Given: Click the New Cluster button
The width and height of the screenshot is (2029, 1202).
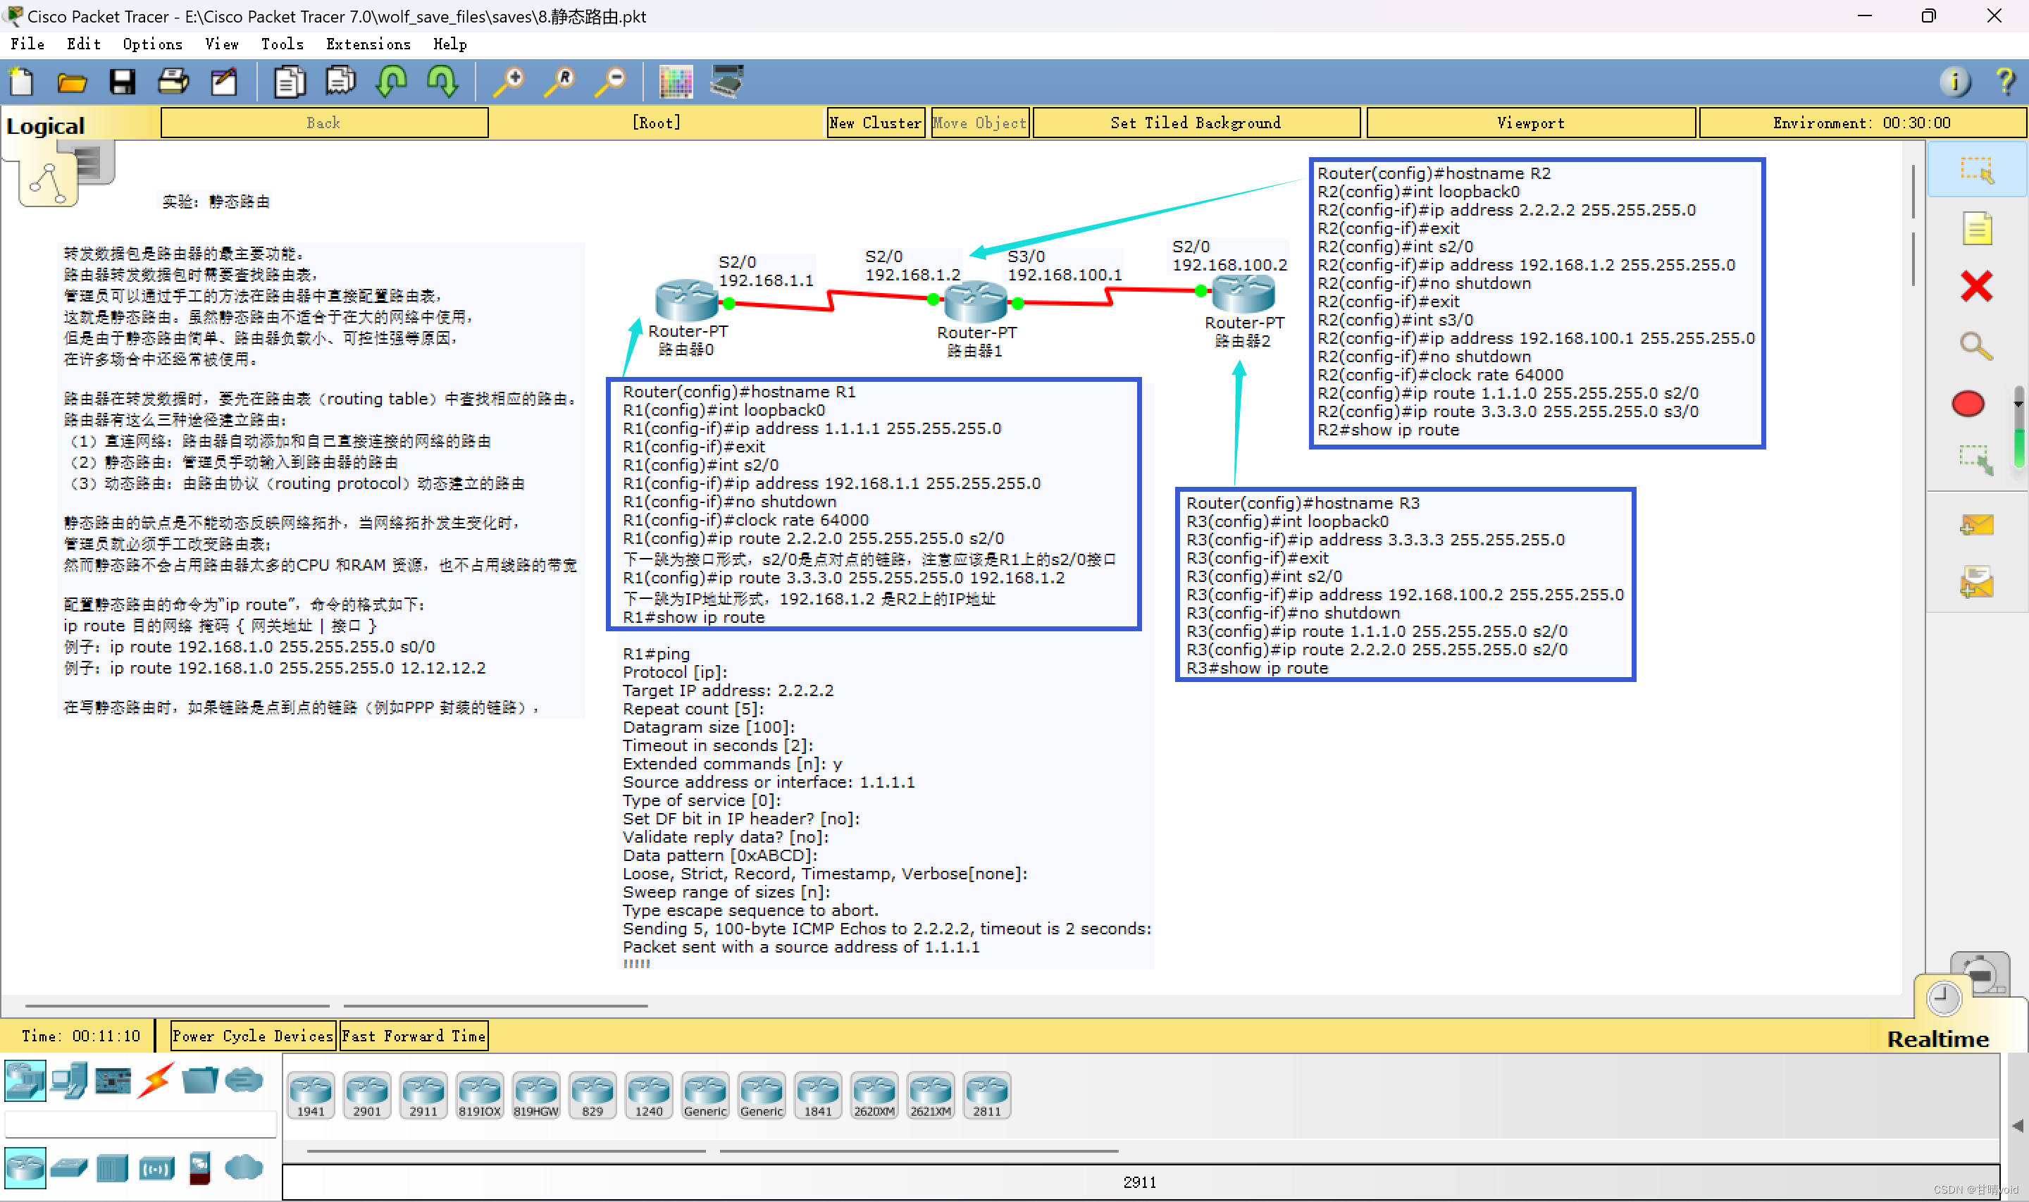Looking at the screenshot, I should 875,123.
